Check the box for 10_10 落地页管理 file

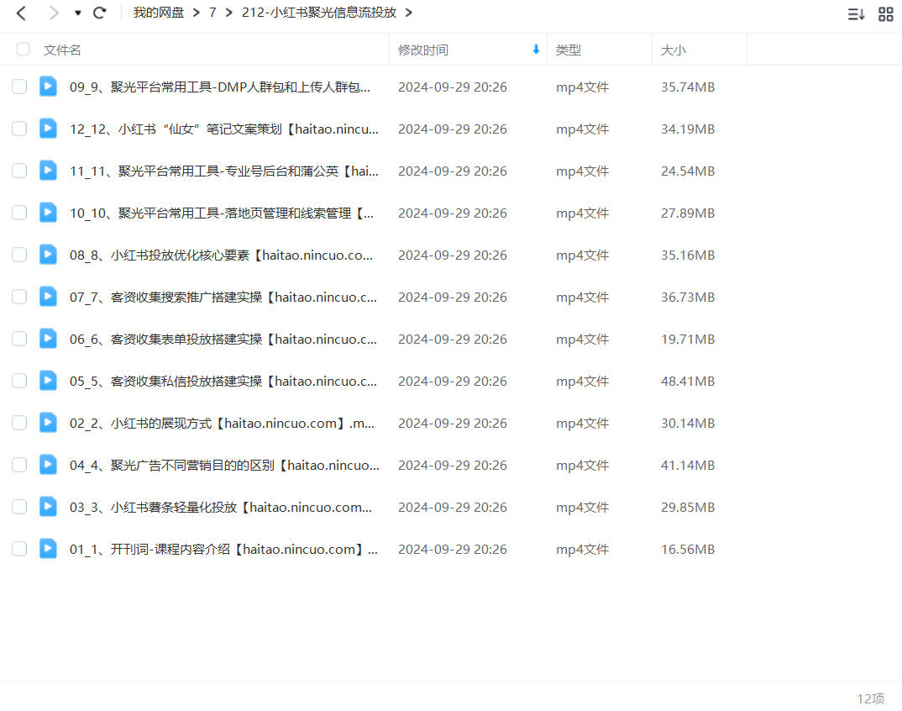coord(19,213)
